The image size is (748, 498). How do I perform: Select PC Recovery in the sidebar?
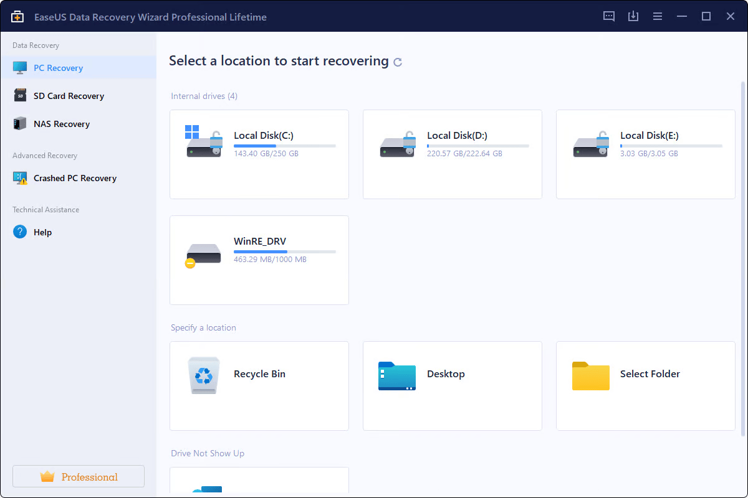[58, 67]
